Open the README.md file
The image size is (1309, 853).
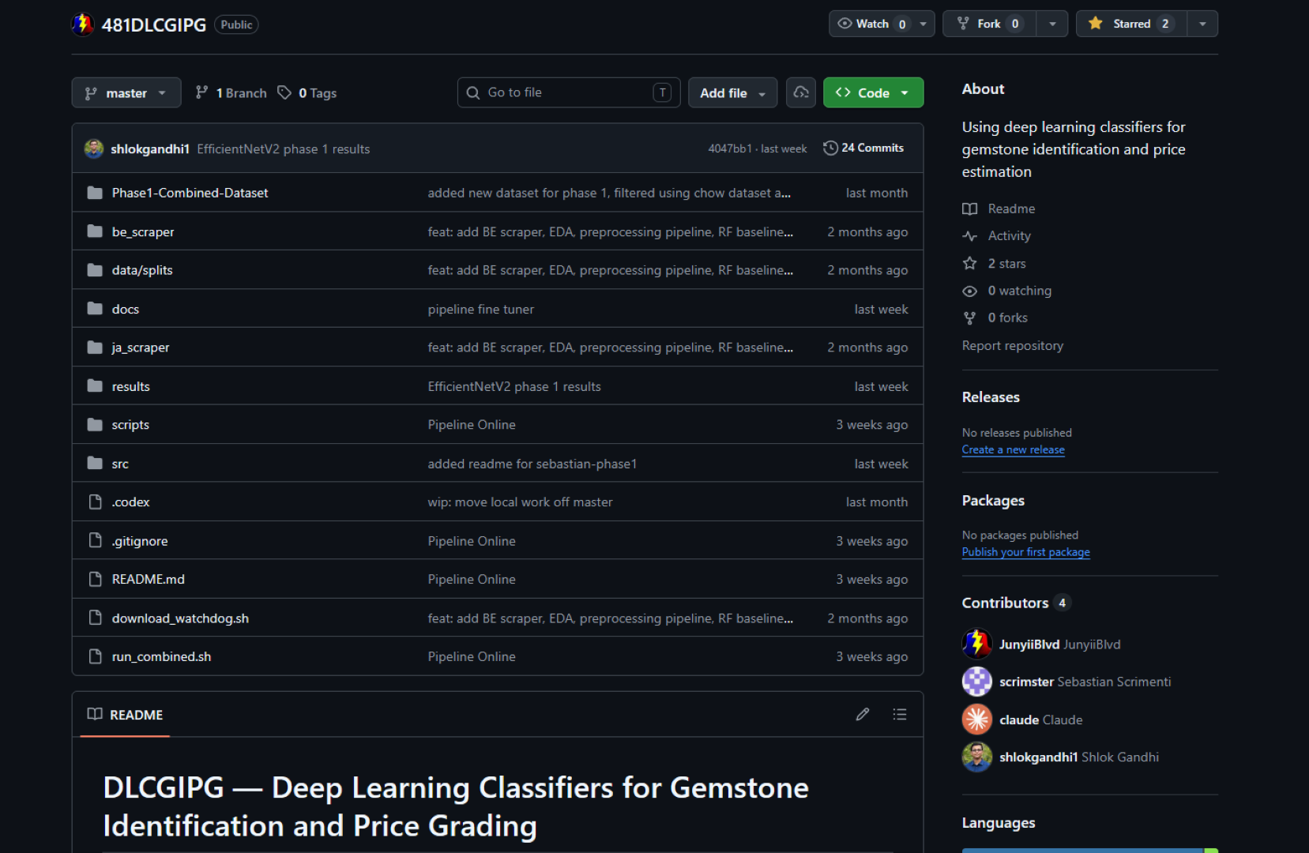click(148, 579)
